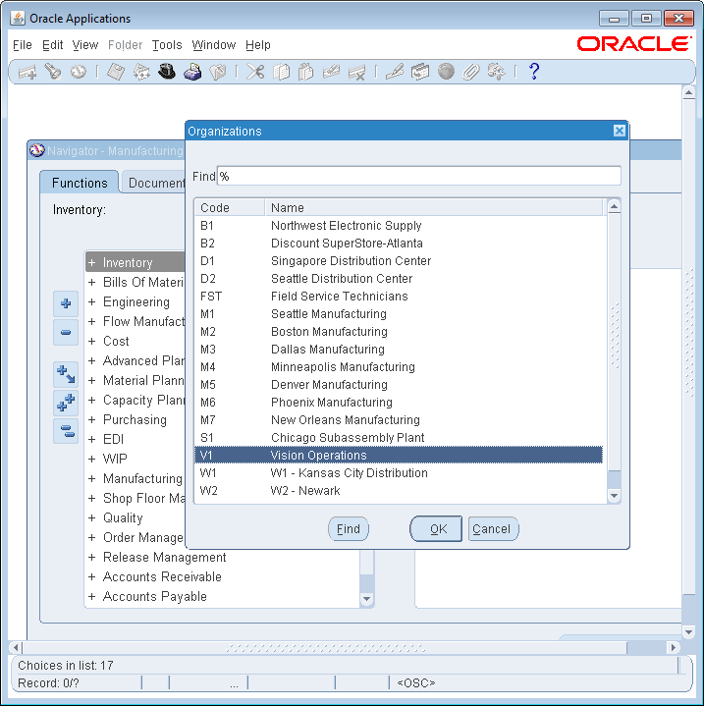Select organization S1 Chicago Subassembly Plant
Viewport: 704px width, 706px height.
point(399,438)
